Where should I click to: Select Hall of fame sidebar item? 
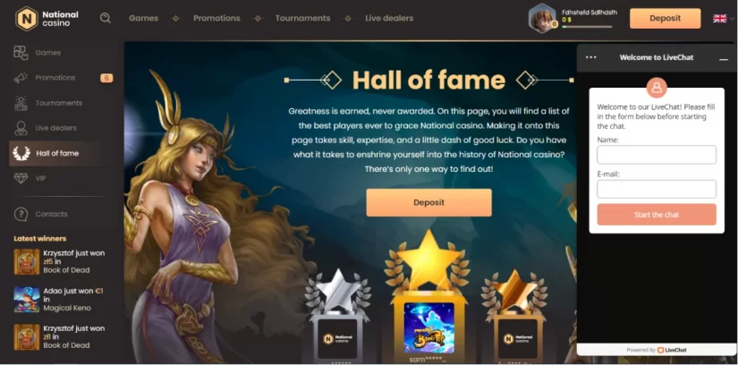(x=56, y=154)
